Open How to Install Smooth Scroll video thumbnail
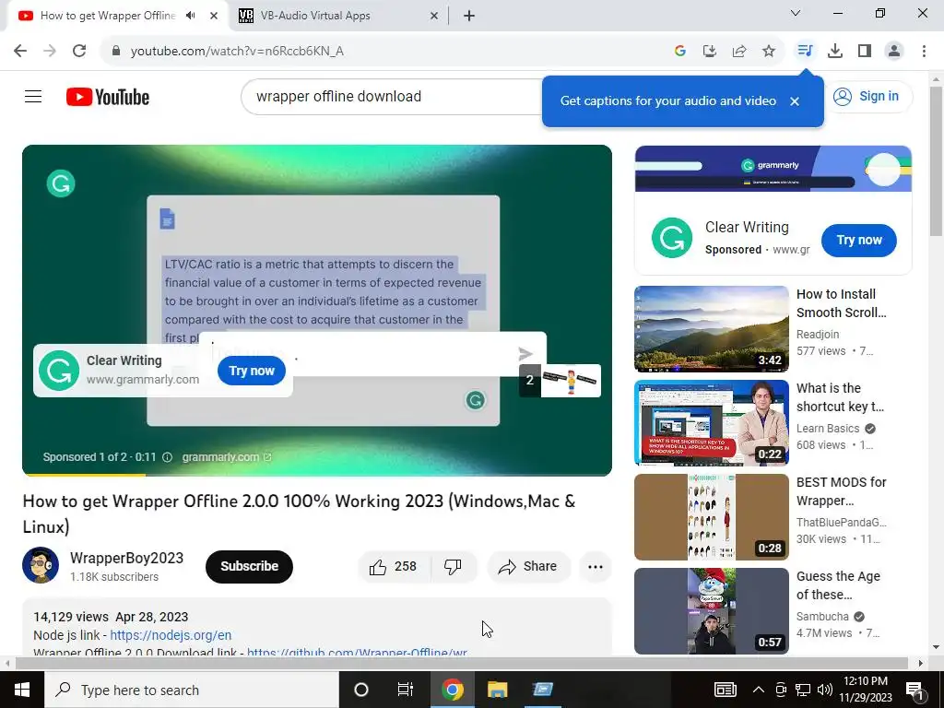944x708 pixels. [712, 329]
